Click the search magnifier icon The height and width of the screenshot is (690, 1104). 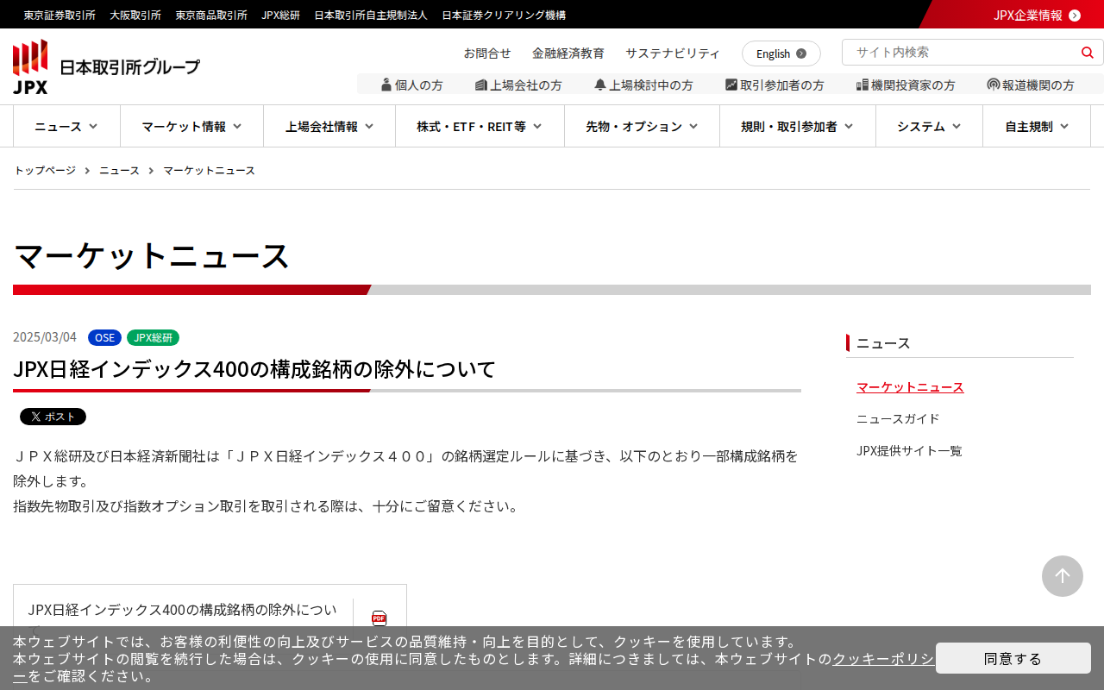[x=1087, y=53]
